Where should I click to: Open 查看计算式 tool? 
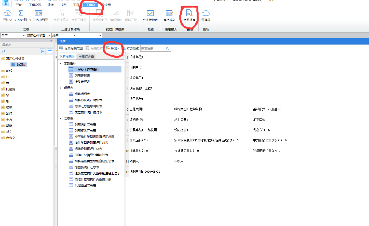61,16
